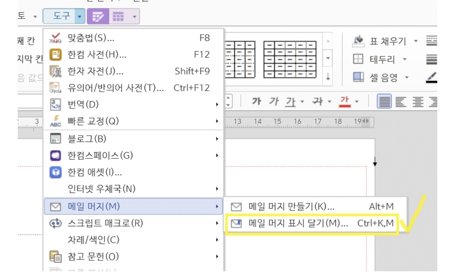Select center align paragraph button
This screenshot has height=276, width=455.
click(418, 102)
